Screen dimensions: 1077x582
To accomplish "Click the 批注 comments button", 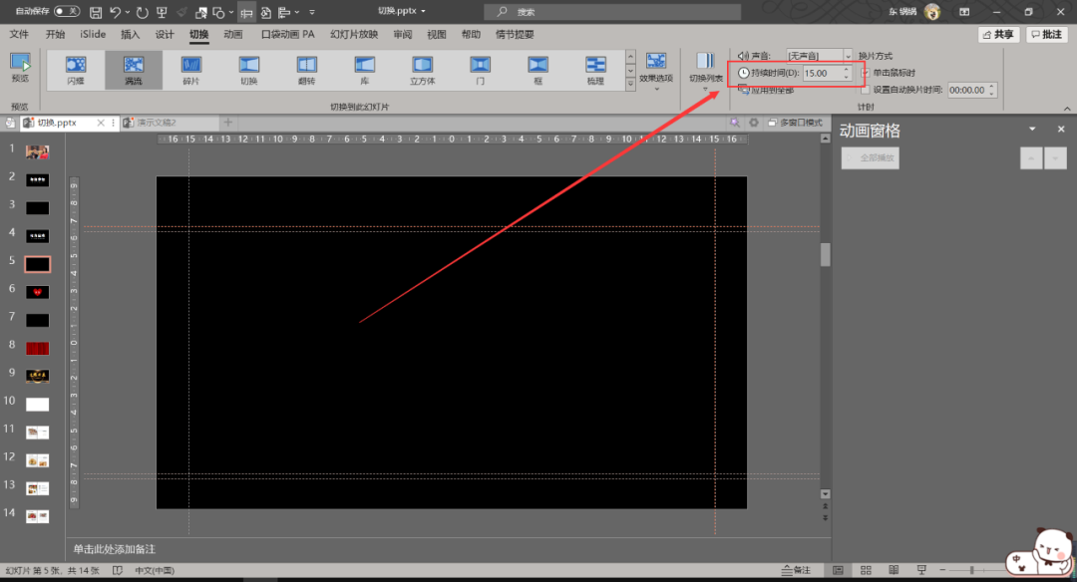I will pos(1046,34).
